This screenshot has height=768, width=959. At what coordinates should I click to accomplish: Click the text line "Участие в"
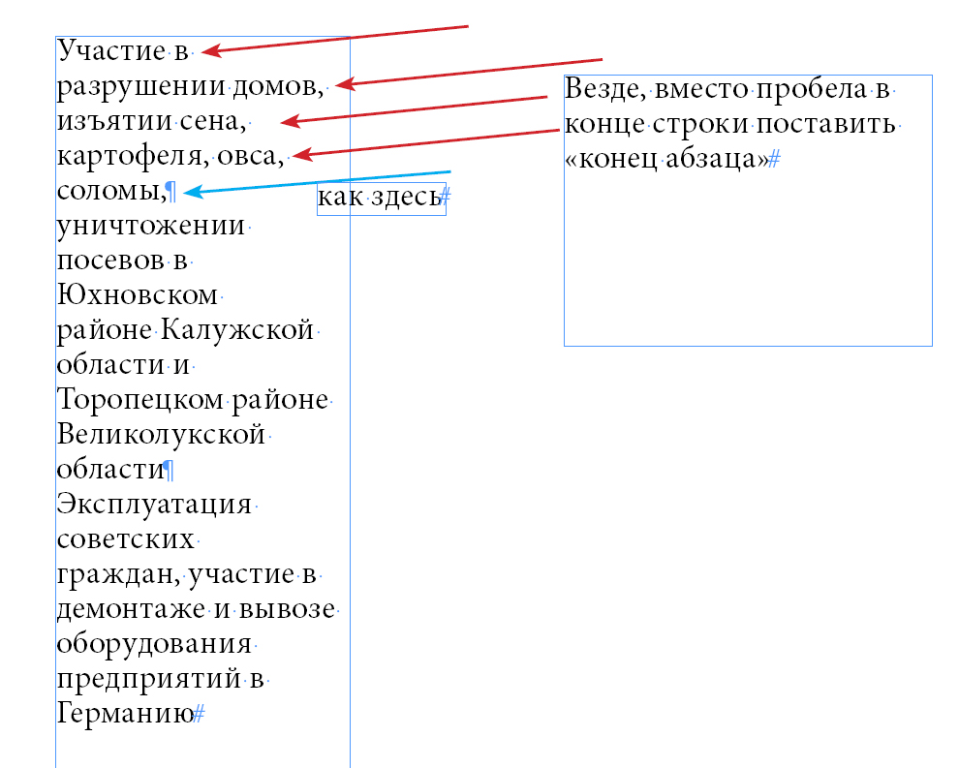pyautogui.click(x=123, y=50)
